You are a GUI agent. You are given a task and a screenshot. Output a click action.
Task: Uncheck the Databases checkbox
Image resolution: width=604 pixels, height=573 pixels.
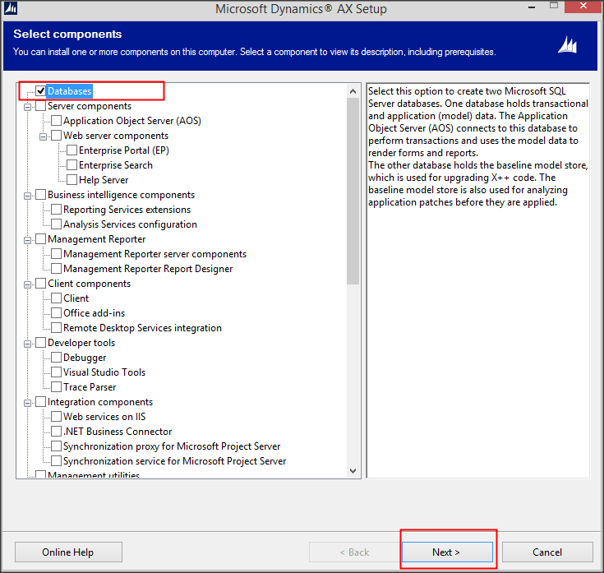40,91
